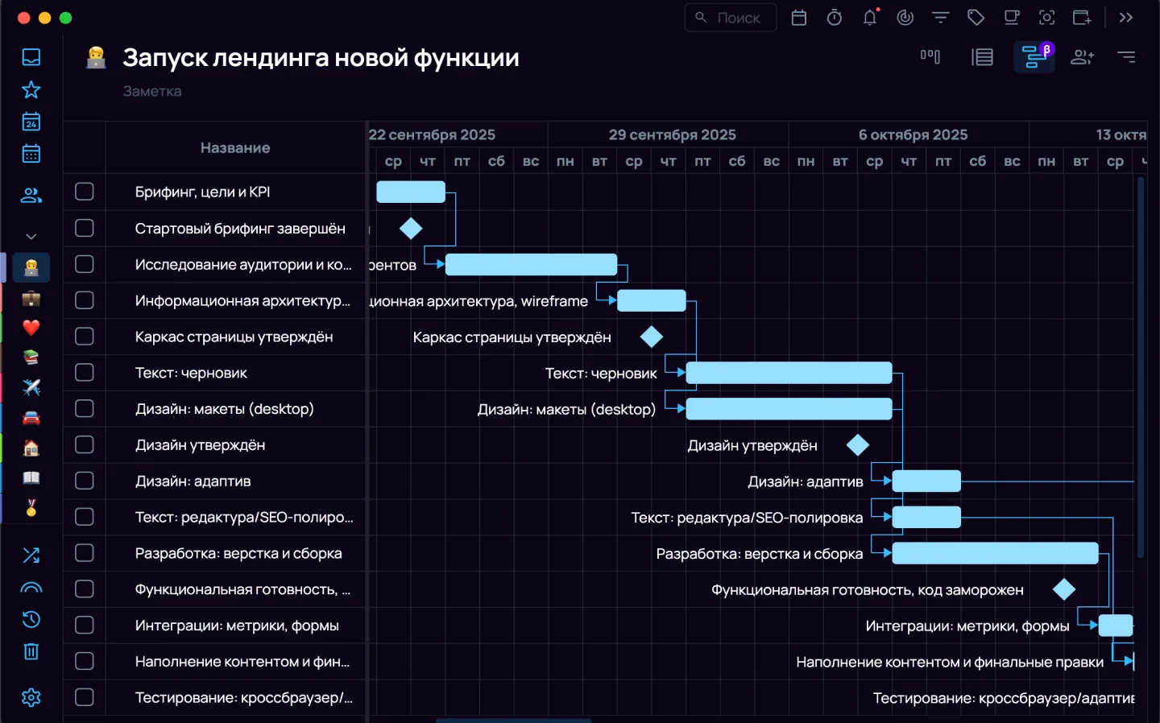Viewport: 1160px width, 723px height.
Task: Collapse the project list chevron in sidebar
Action: point(31,237)
